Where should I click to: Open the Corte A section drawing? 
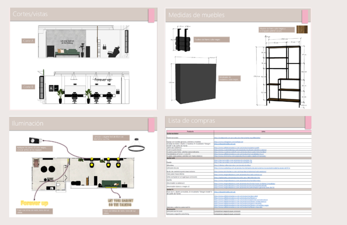coord(84,42)
